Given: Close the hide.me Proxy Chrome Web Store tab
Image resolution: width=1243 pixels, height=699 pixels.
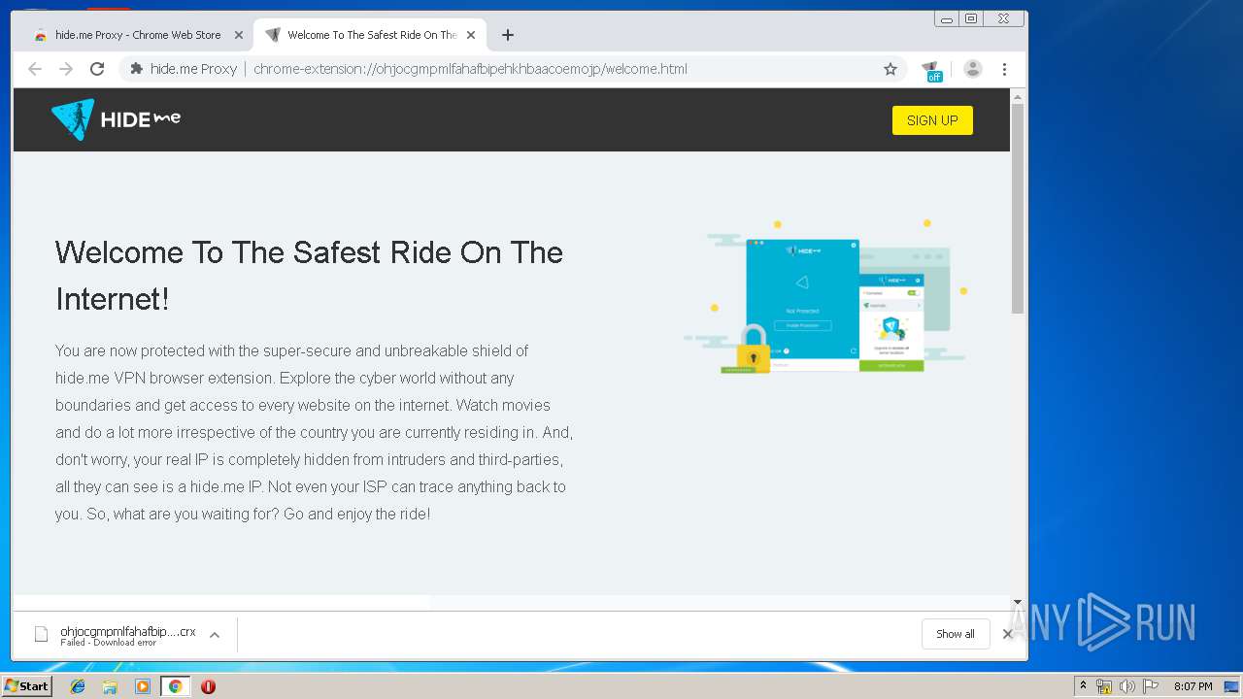Looking at the screenshot, I should pyautogui.click(x=238, y=35).
